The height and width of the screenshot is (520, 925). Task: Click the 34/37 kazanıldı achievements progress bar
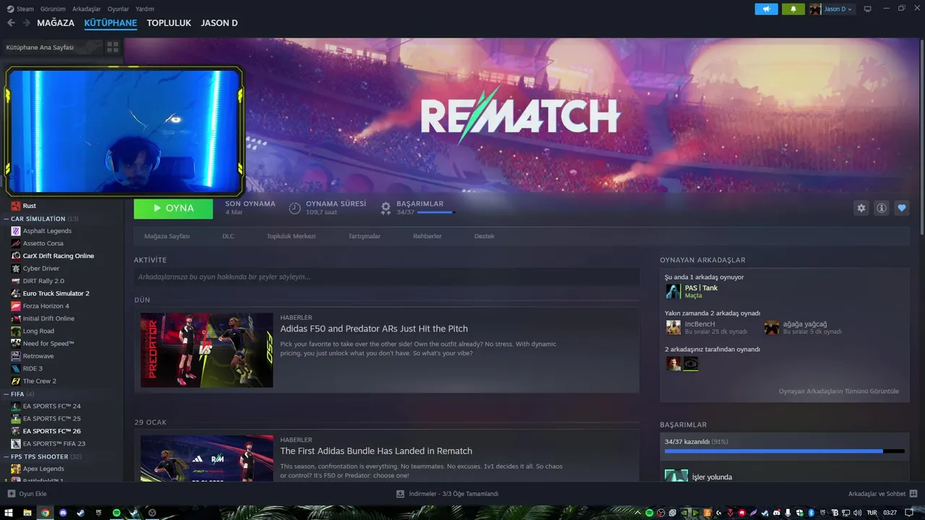pyautogui.click(x=784, y=451)
